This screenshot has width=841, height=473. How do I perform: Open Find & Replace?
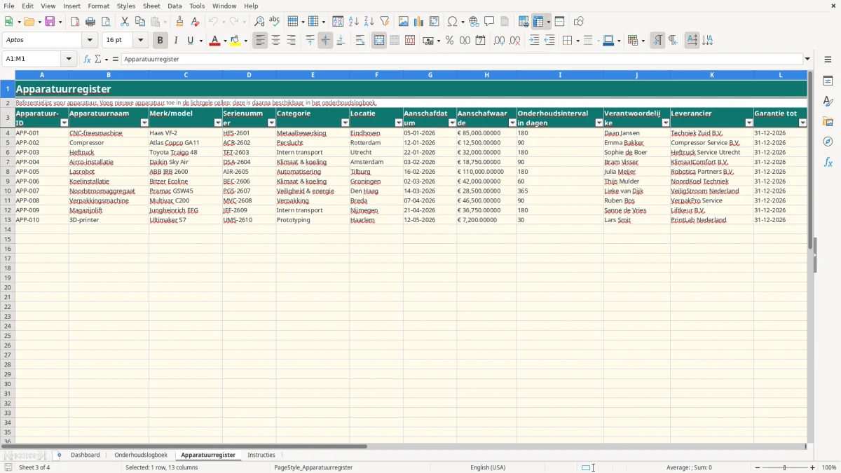(x=259, y=22)
